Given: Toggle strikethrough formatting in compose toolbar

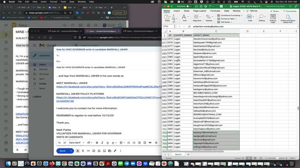Looking at the screenshot, I should 156,143.
